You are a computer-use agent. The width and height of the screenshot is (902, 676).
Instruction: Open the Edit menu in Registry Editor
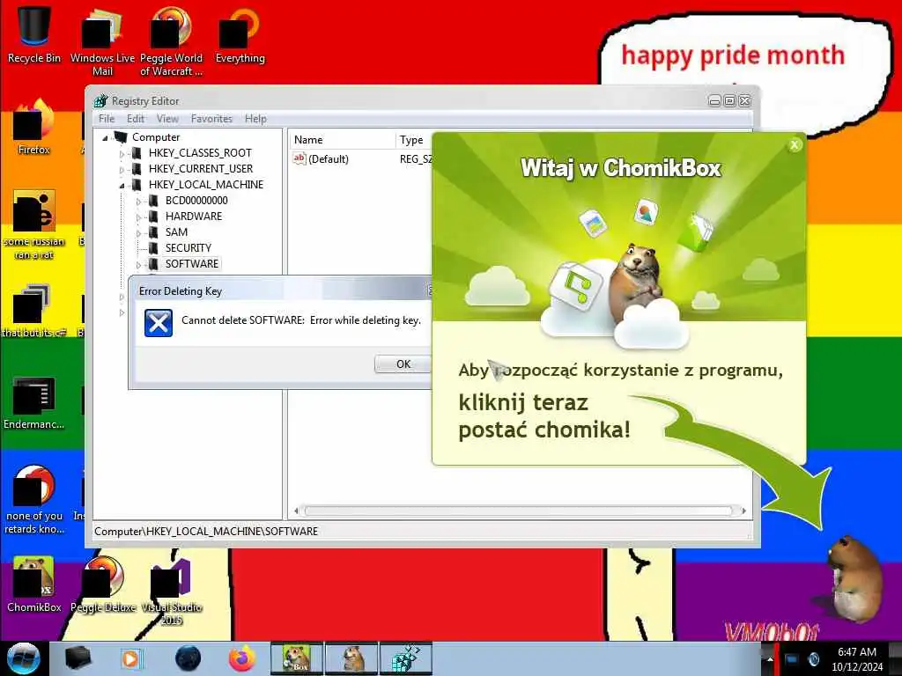pos(135,119)
